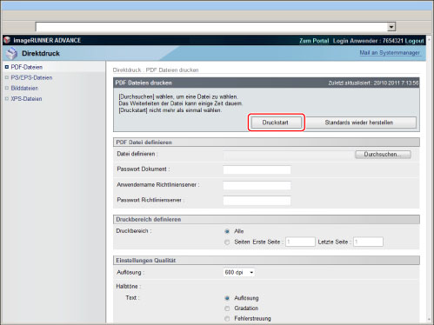Click the browser address bar field
Viewport: 434px width, 325px height.
(x=211, y=27)
